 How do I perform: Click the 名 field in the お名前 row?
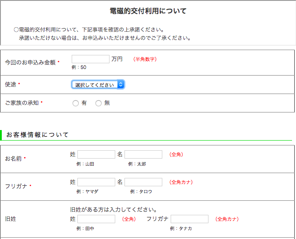tap(143, 155)
